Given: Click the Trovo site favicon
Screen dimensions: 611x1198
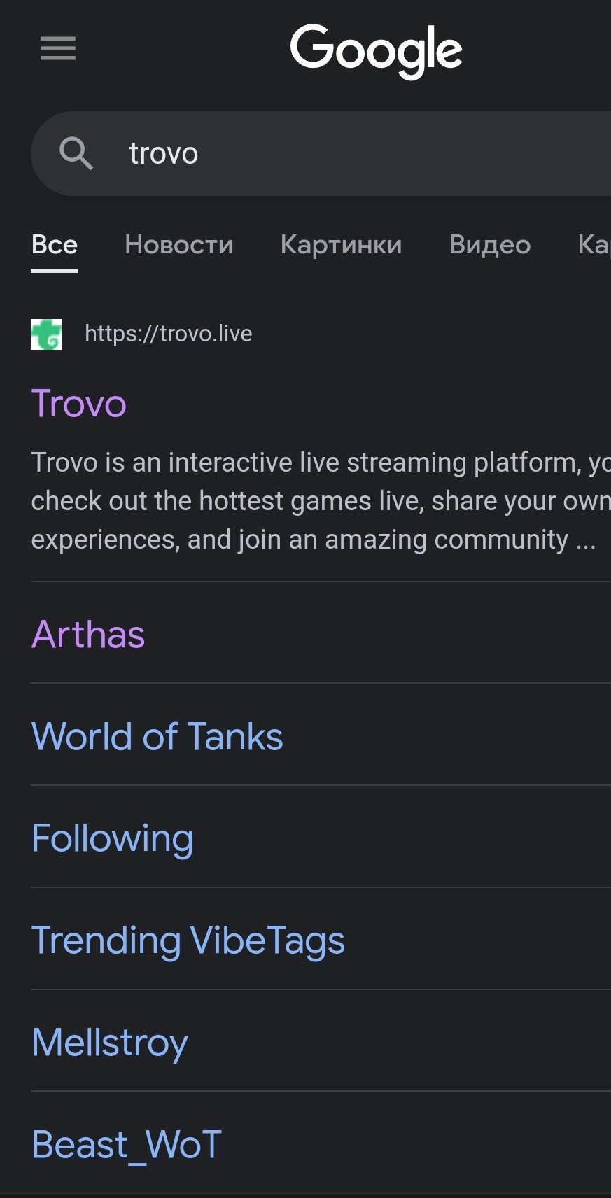Looking at the screenshot, I should click(x=46, y=334).
